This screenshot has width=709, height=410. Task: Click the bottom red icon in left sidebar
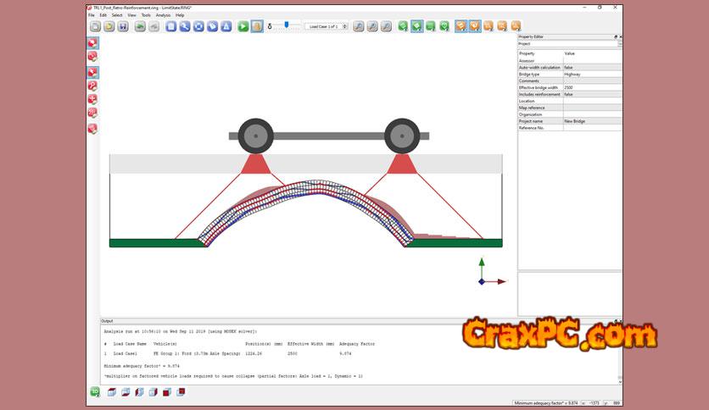click(x=92, y=129)
